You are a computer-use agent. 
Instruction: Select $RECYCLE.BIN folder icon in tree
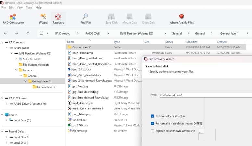[21, 59]
